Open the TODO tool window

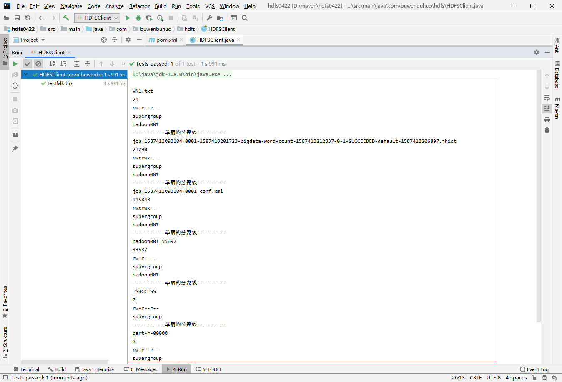208,369
